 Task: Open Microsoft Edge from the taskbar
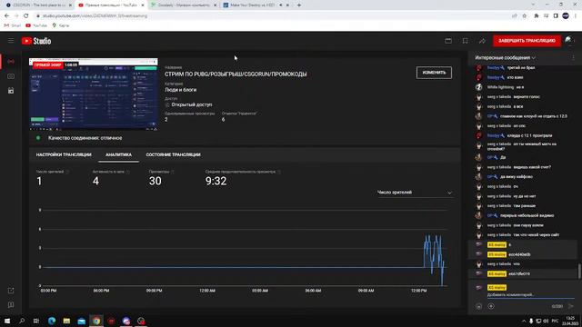52,321
